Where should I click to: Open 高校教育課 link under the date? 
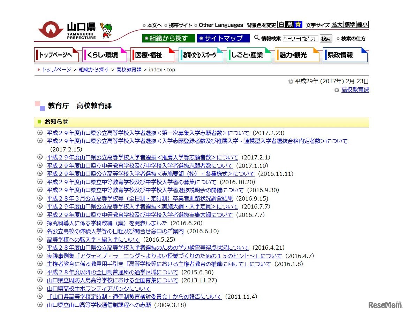(x=355, y=89)
